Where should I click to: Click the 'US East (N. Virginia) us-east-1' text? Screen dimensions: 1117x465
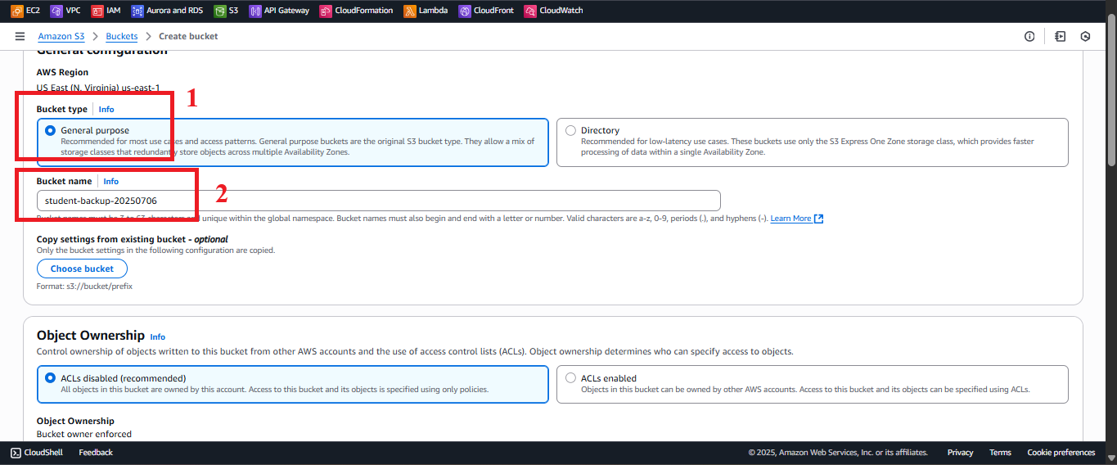pos(98,88)
